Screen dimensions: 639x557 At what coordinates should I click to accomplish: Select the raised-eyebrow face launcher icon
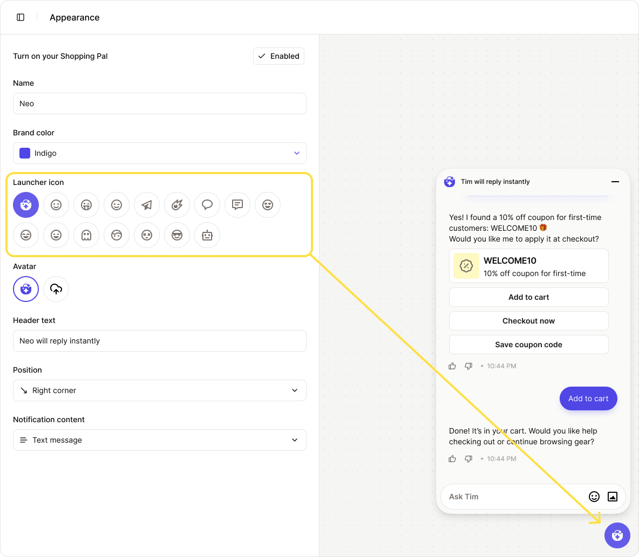click(117, 235)
